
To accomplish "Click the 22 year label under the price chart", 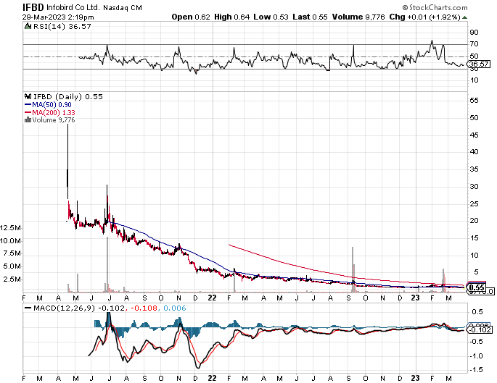I will 212,298.
